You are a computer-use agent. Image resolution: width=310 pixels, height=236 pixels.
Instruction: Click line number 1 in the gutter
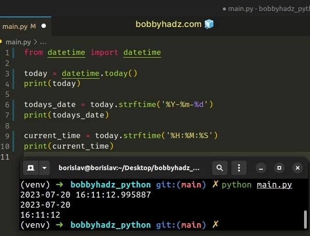tap(7, 53)
